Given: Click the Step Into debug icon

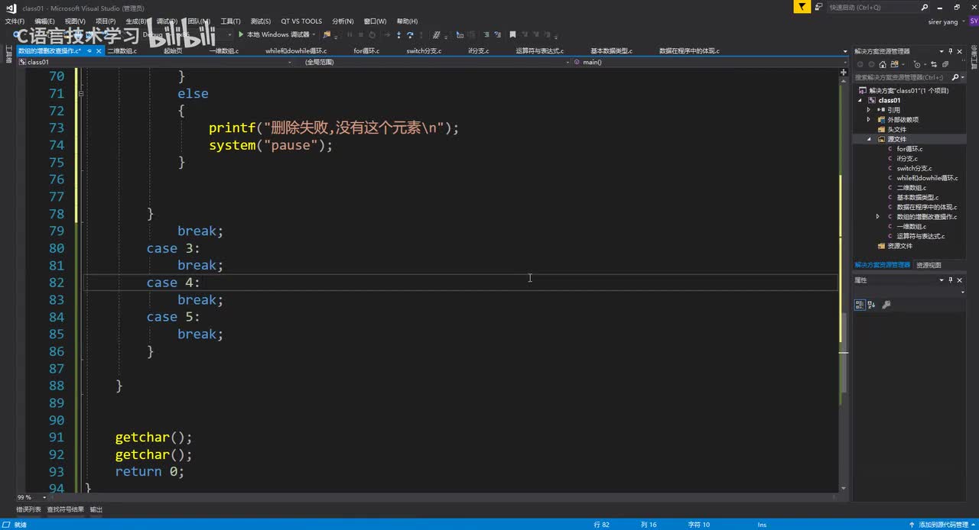Looking at the screenshot, I should (398, 34).
